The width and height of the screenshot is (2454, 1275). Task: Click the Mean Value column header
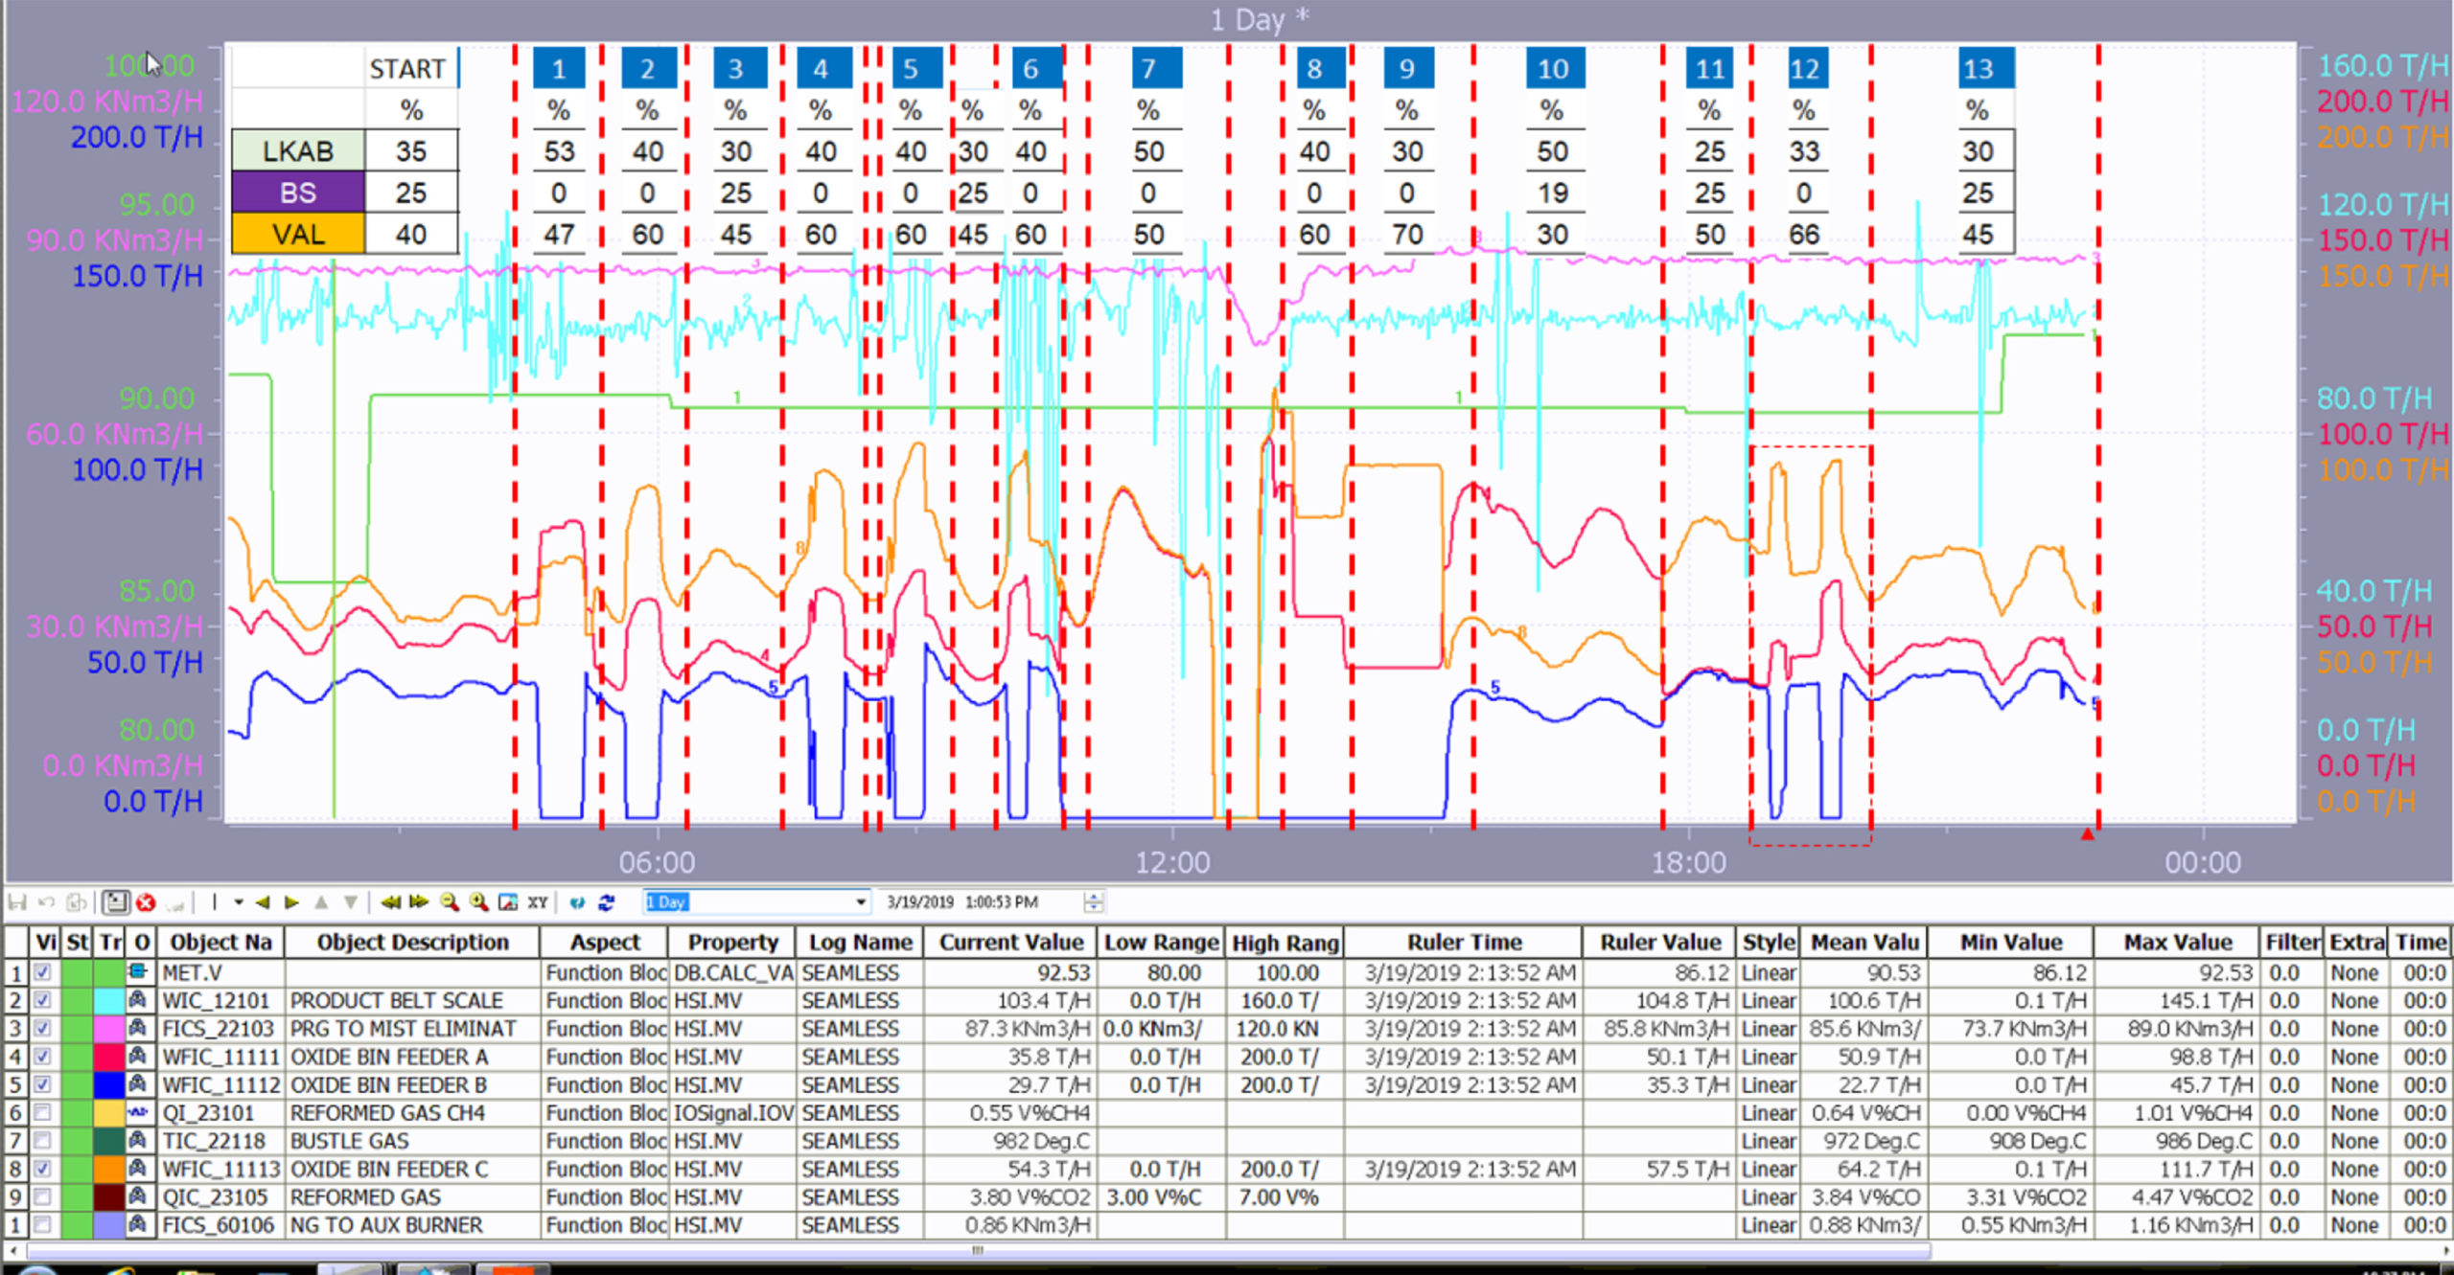pos(1864,943)
